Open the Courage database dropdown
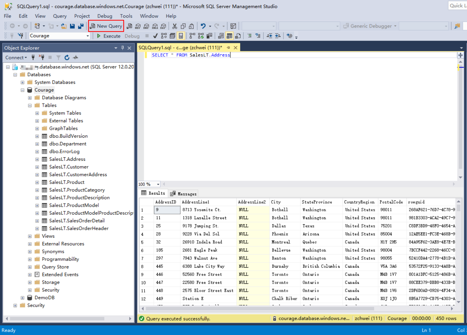 click(x=88, y=36)
